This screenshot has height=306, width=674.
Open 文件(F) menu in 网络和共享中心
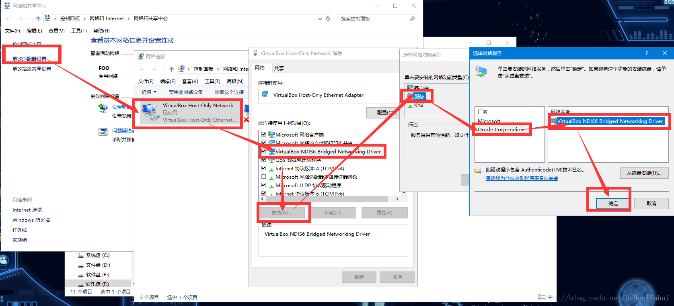12,31
